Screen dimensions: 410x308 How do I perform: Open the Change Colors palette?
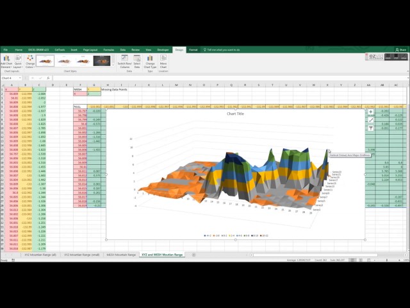[30, 62]
